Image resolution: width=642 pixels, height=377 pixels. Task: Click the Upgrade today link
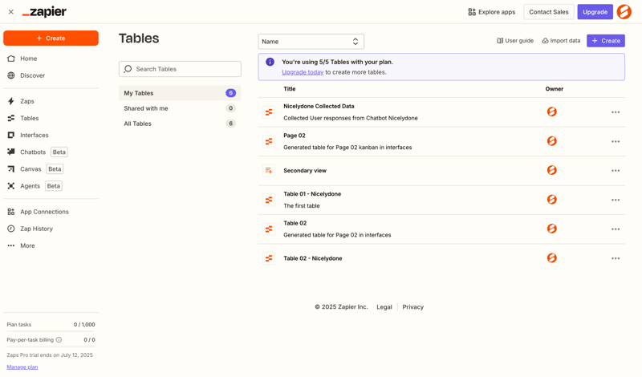click(x=303, y=72)
